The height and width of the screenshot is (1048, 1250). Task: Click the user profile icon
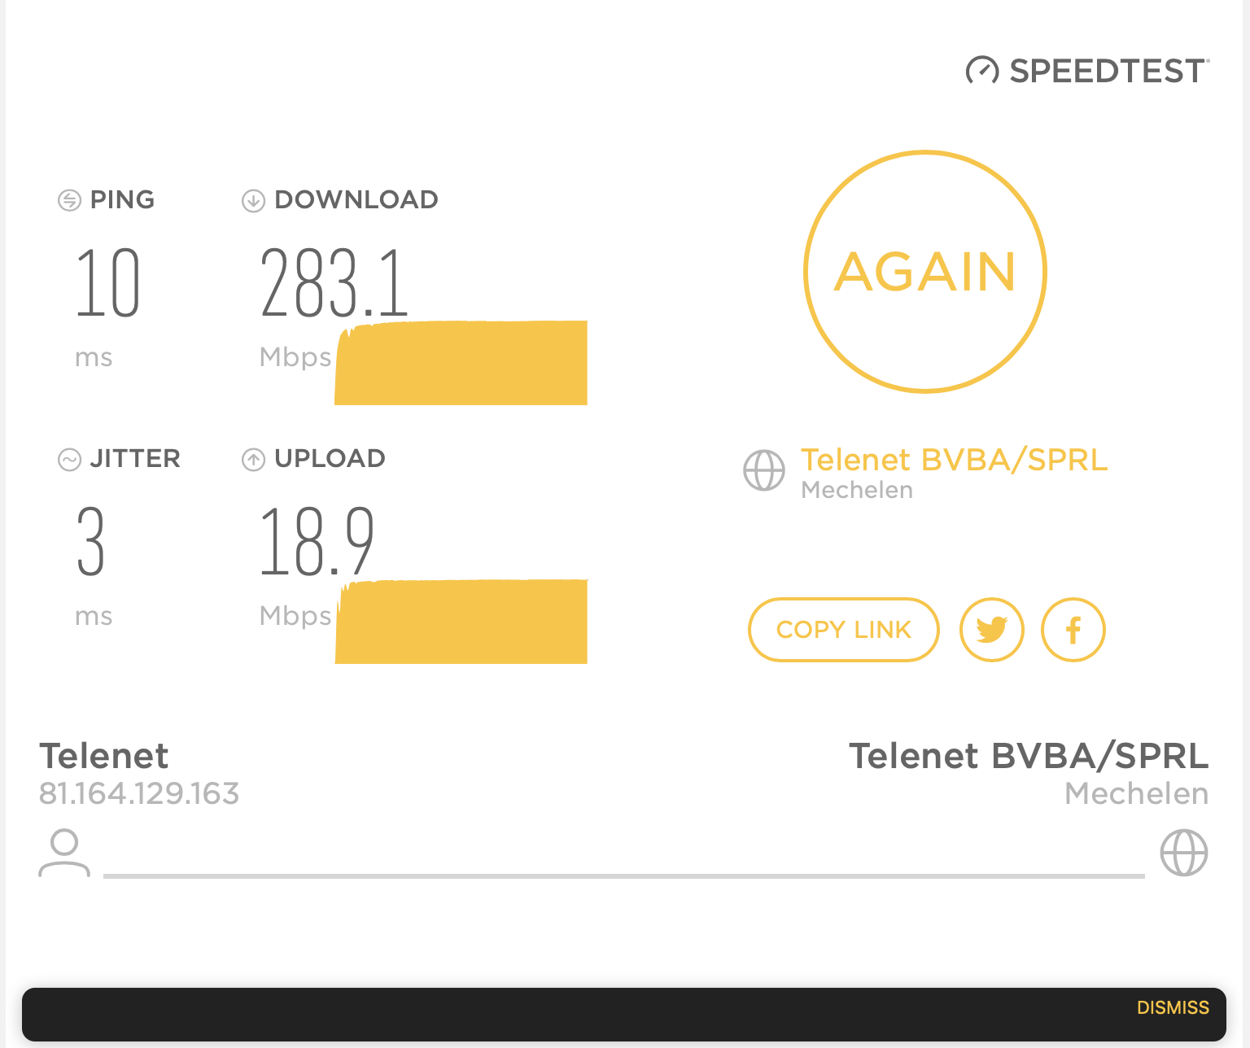(x=64, y=853)
